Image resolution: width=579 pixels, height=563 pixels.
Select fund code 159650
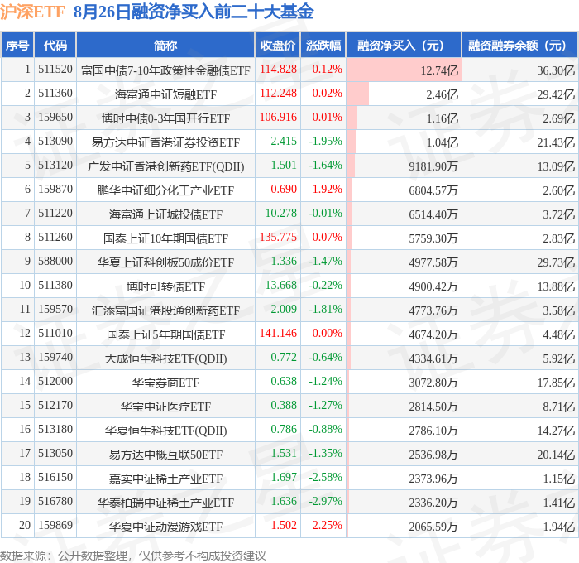(55, 118)
